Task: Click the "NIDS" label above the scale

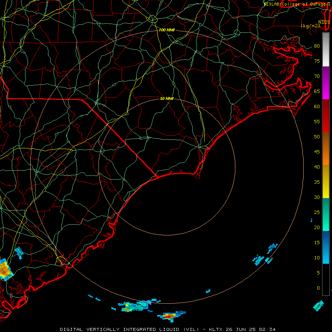Action: (324, 22)
